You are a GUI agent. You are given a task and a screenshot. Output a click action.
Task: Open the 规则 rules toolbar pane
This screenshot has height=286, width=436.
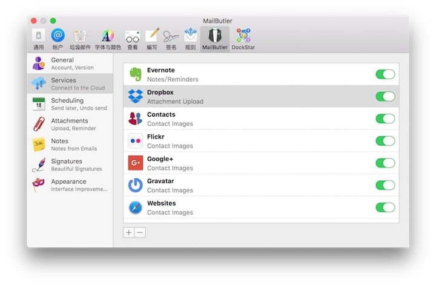click(191, 38)
